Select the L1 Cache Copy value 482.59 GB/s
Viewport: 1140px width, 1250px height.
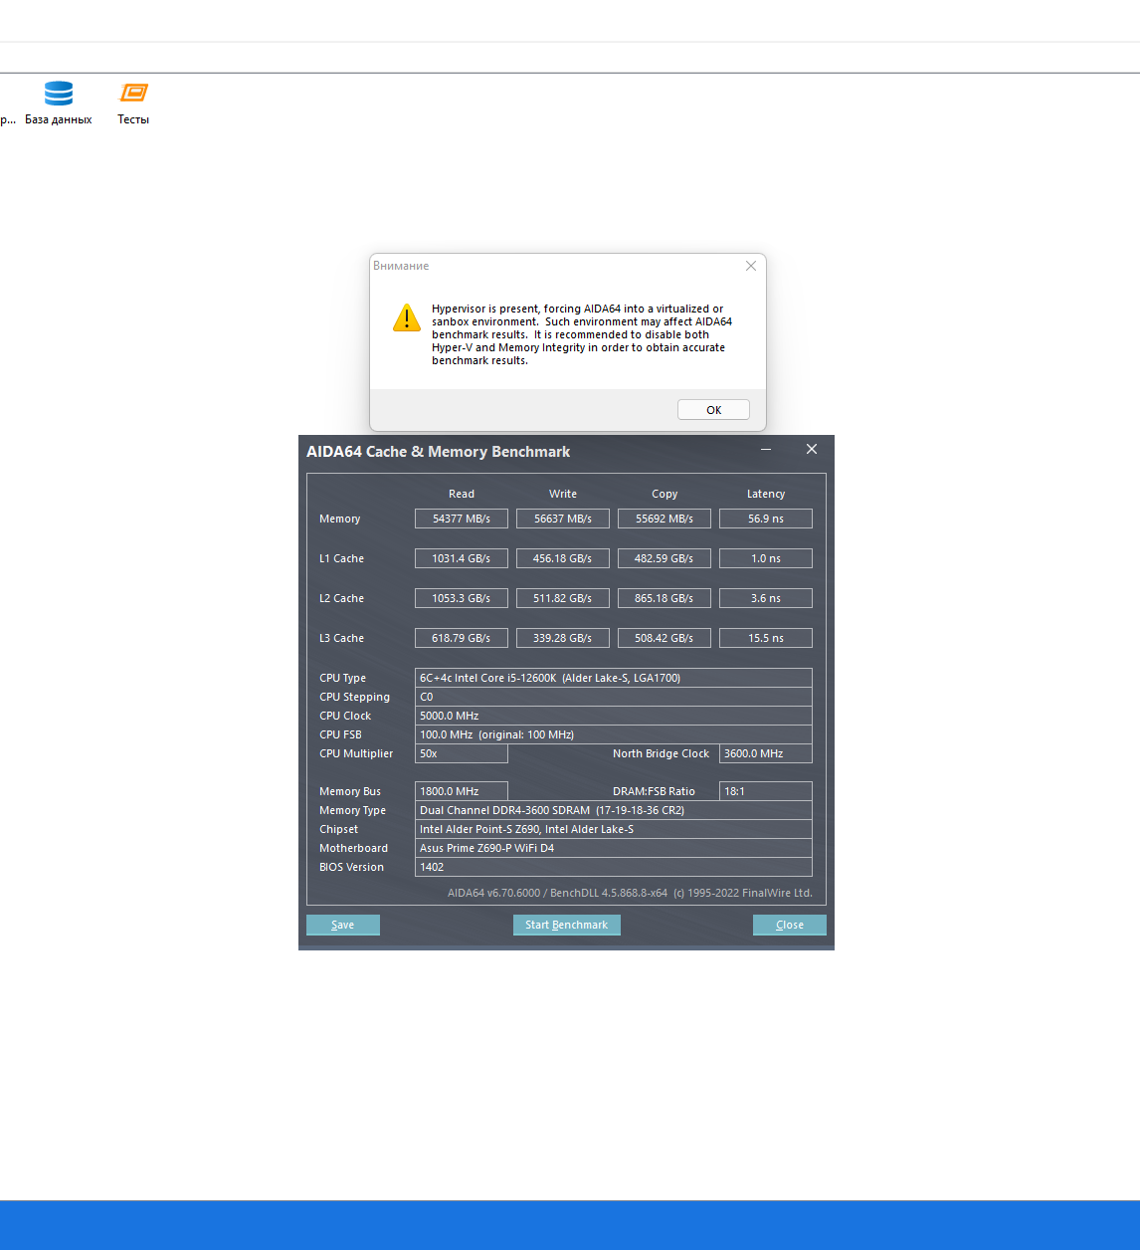[665, 558]
